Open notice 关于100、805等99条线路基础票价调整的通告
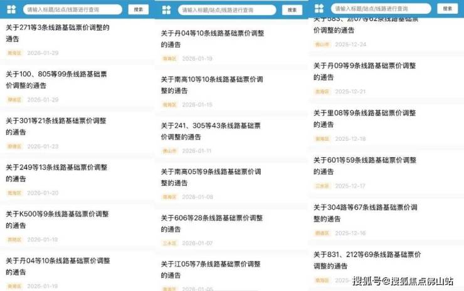Viewport: 464px width, 291px height. 56,79
